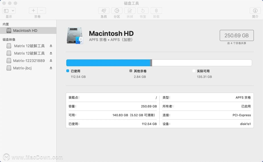
Task: Click the 装载点 row slash value
Action: [156, 97]
